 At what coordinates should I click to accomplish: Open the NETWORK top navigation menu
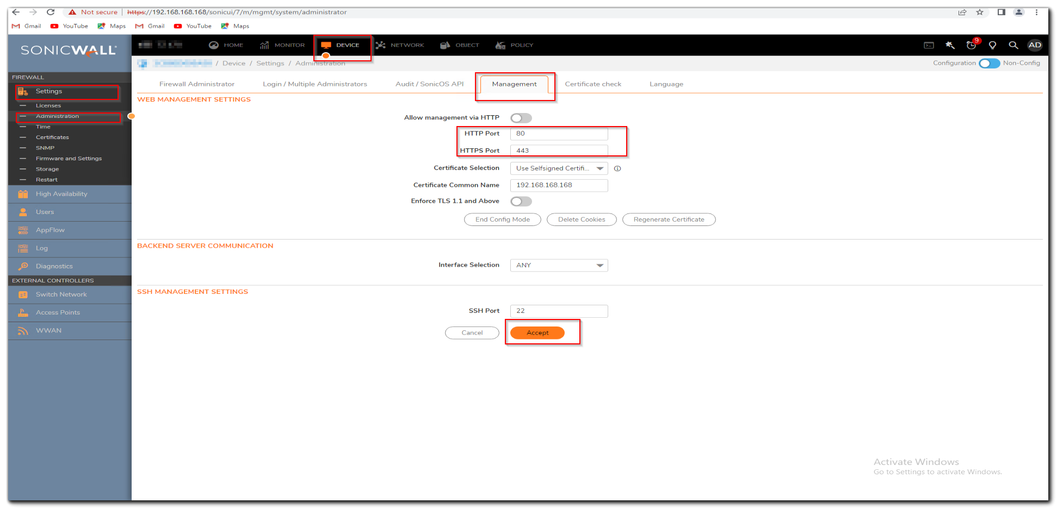pos(400,45)
